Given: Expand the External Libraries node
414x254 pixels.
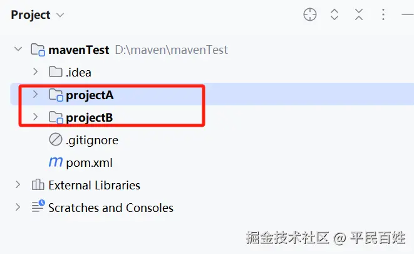Looking at the screenshot, I should pyautogui.click(x=18, y=185).
